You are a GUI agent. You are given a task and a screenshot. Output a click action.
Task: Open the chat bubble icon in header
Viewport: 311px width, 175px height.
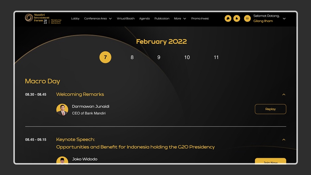[x=228, y=18]
